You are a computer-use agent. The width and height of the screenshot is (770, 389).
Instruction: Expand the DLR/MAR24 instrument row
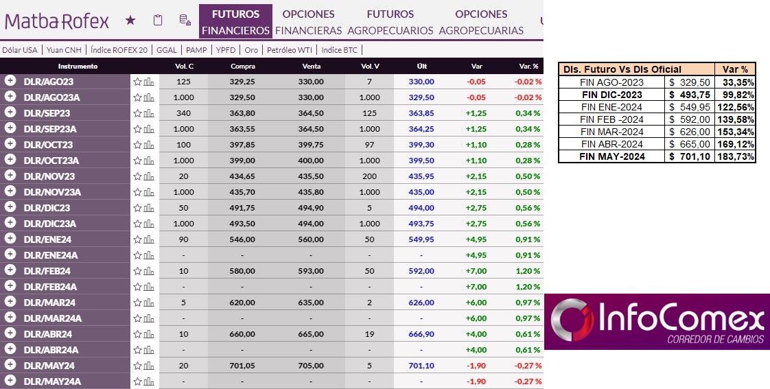(x=10, y=302)
